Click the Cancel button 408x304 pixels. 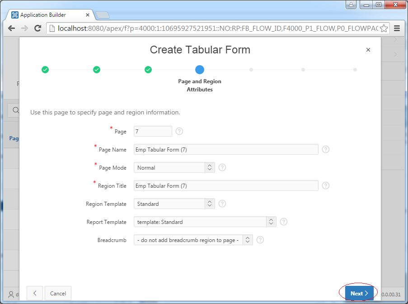pyautogui.click(x=58, y=293)
